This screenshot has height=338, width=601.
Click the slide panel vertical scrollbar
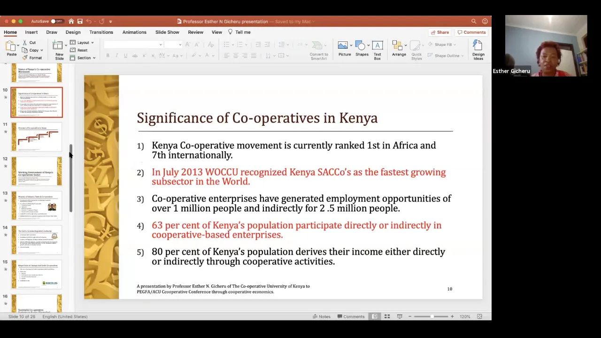(71, 178)
